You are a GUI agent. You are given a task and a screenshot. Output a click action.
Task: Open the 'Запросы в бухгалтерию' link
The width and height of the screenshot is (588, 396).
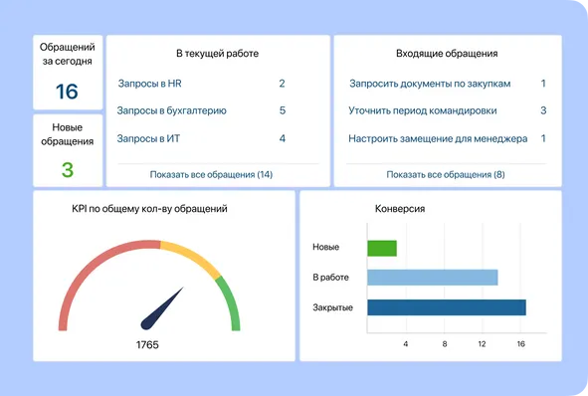[172, 110]
